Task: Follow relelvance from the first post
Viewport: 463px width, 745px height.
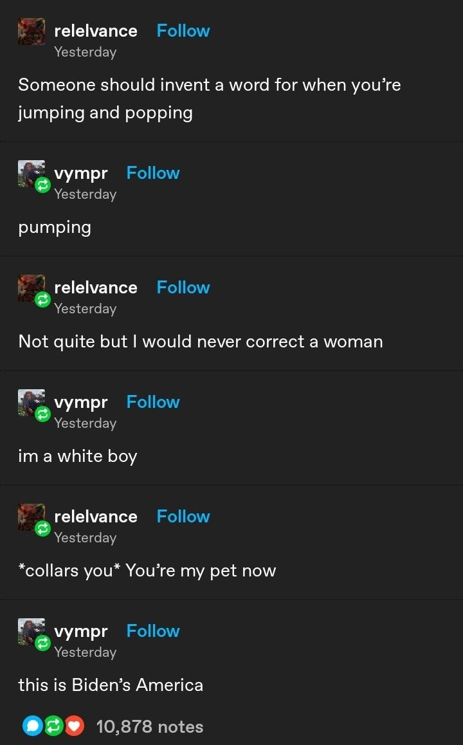Action: click(183, 31)
